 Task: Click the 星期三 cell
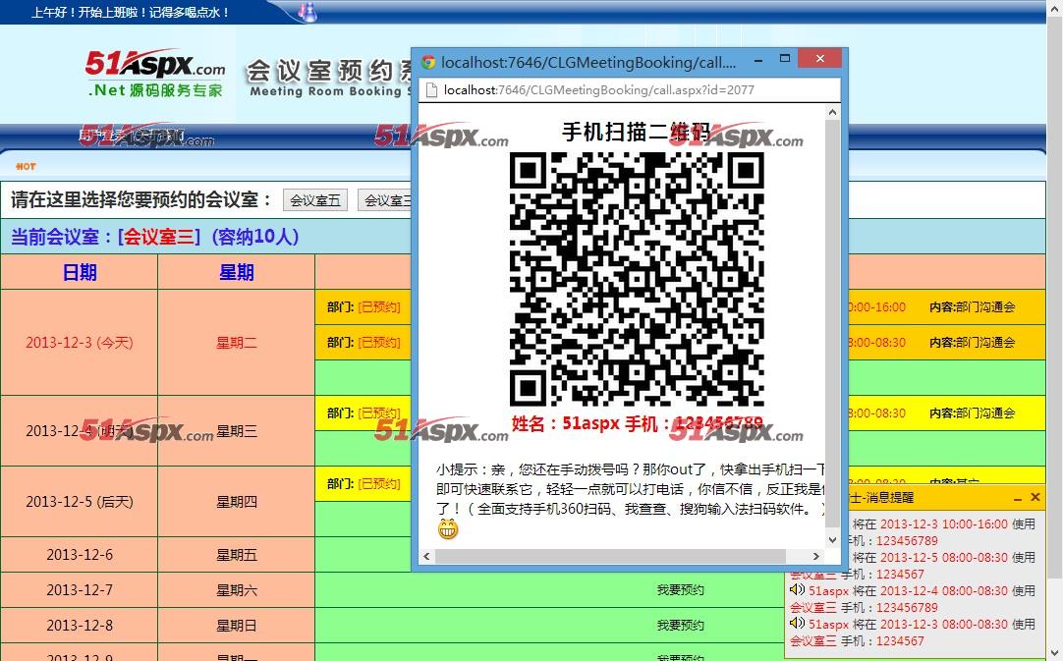tap(236, 431)
